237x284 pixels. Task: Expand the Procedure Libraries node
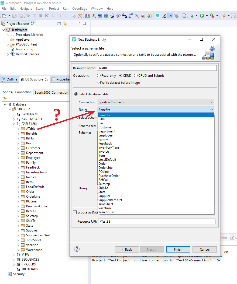tap(8, 35)
